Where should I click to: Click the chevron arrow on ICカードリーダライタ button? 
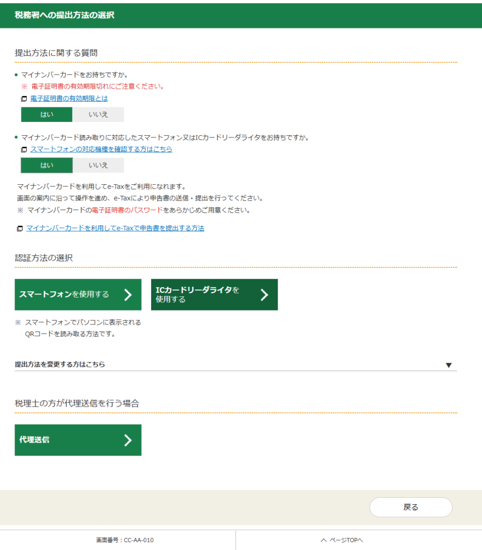264,294
